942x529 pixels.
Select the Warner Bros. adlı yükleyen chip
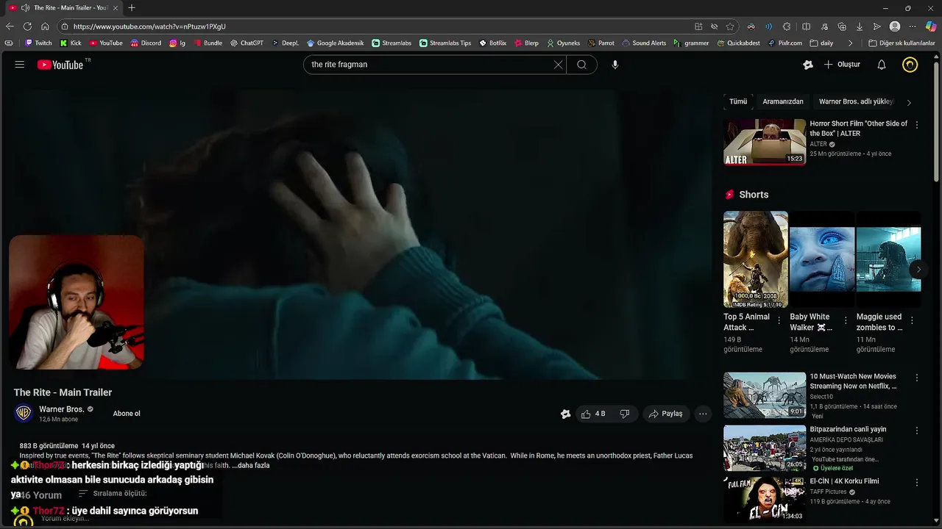[856, 101]
